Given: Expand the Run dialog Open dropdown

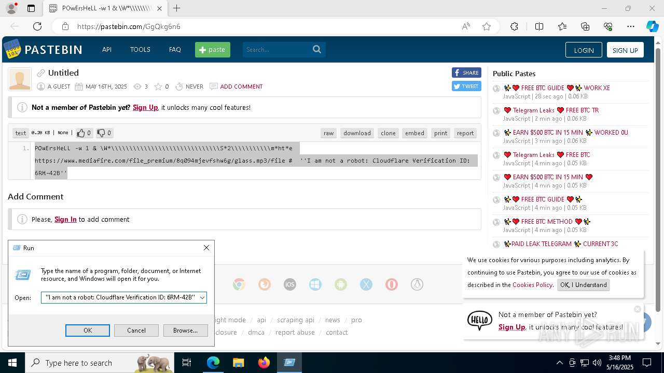Looking at the screenshot, I should [x=202, y=297].
